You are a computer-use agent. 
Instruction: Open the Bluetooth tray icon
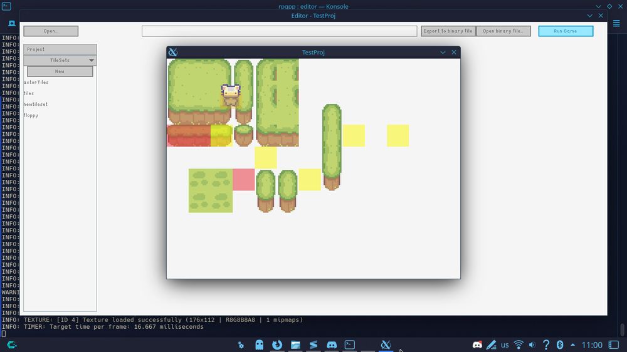560,345
